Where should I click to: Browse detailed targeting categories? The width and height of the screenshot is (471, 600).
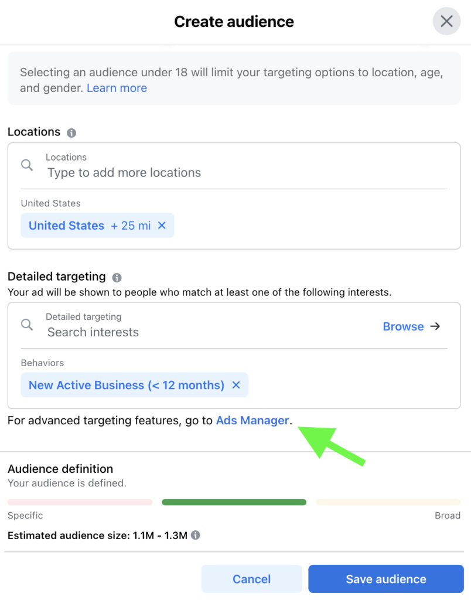tap(403, 326)
